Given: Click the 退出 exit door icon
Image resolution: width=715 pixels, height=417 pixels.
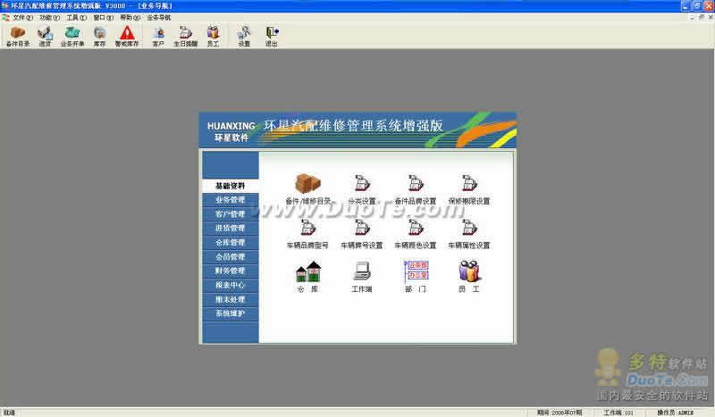Looking at the screenshot, I should (x=272, y=37).
